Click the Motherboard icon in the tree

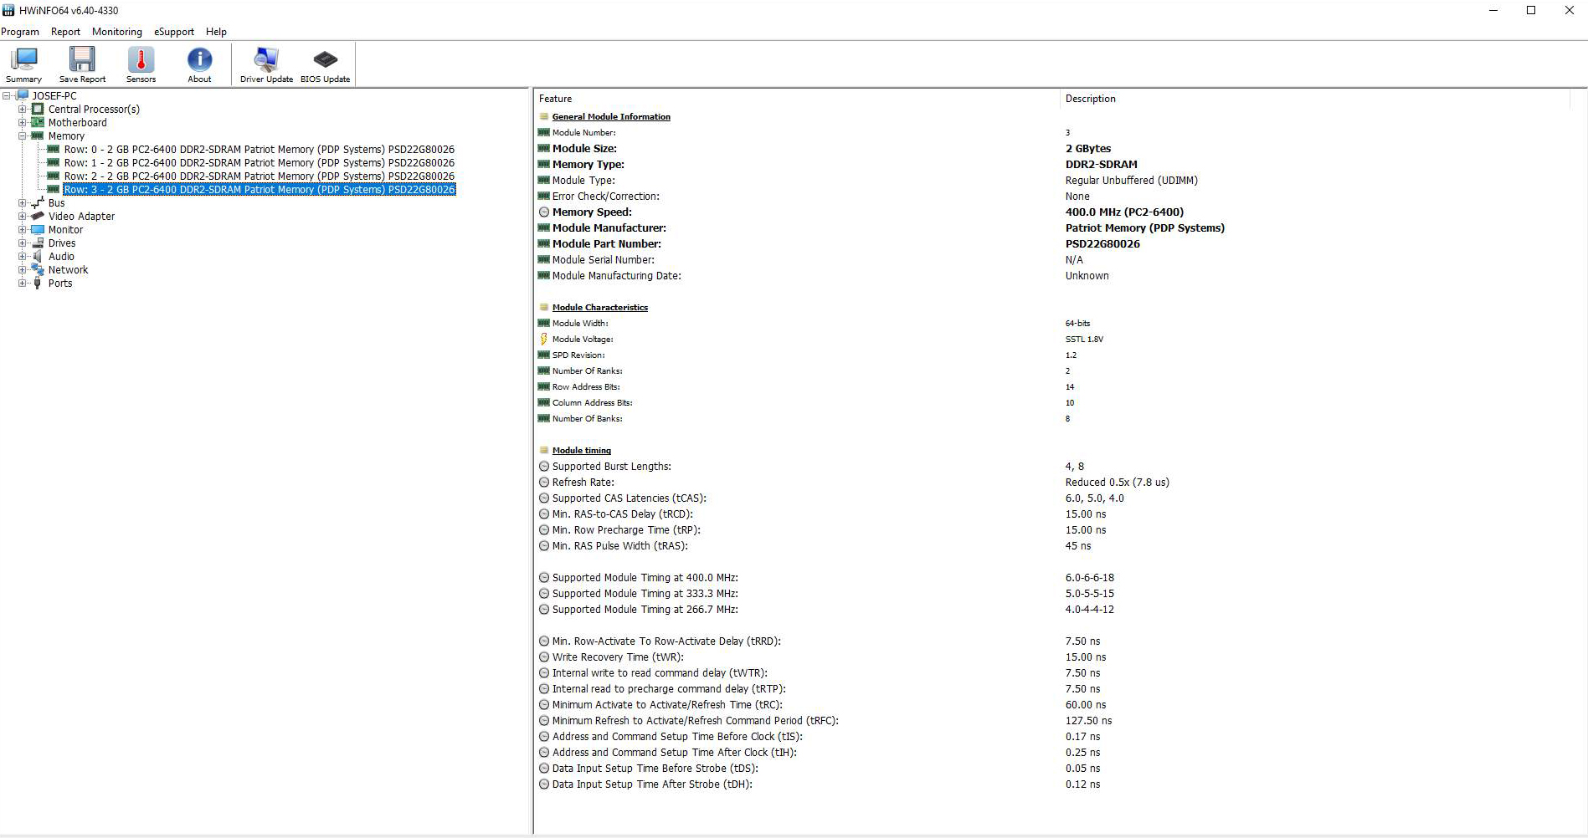point(38,123)
